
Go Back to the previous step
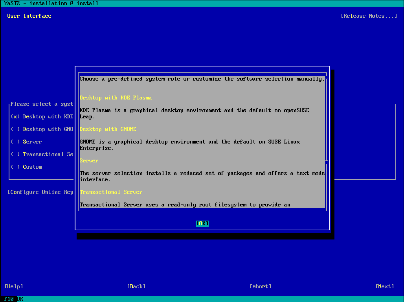[136, 287]
